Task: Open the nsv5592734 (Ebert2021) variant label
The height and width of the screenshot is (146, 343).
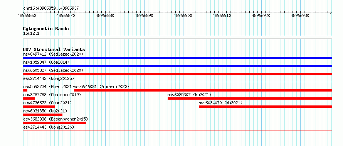Action: click(49, 87)
